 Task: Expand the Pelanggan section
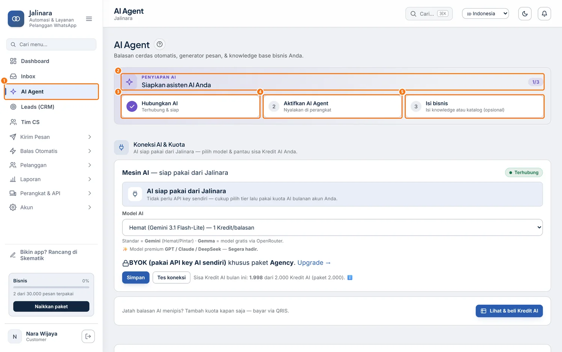coord(51,165)
